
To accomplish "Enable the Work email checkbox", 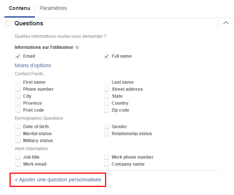I will pyautogui.click(x=18, y=164).
